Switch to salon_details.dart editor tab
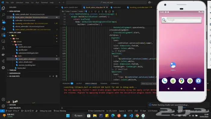 click(71, 8)
